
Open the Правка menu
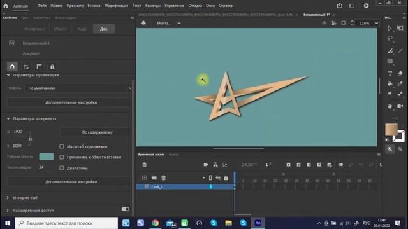point(57,6)
